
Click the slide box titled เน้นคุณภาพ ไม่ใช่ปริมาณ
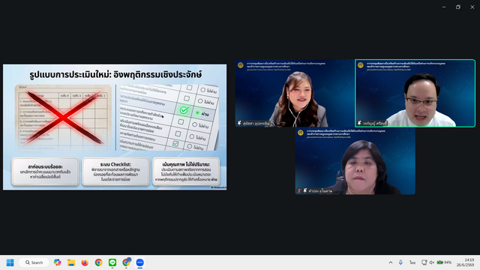click(186, 172)
